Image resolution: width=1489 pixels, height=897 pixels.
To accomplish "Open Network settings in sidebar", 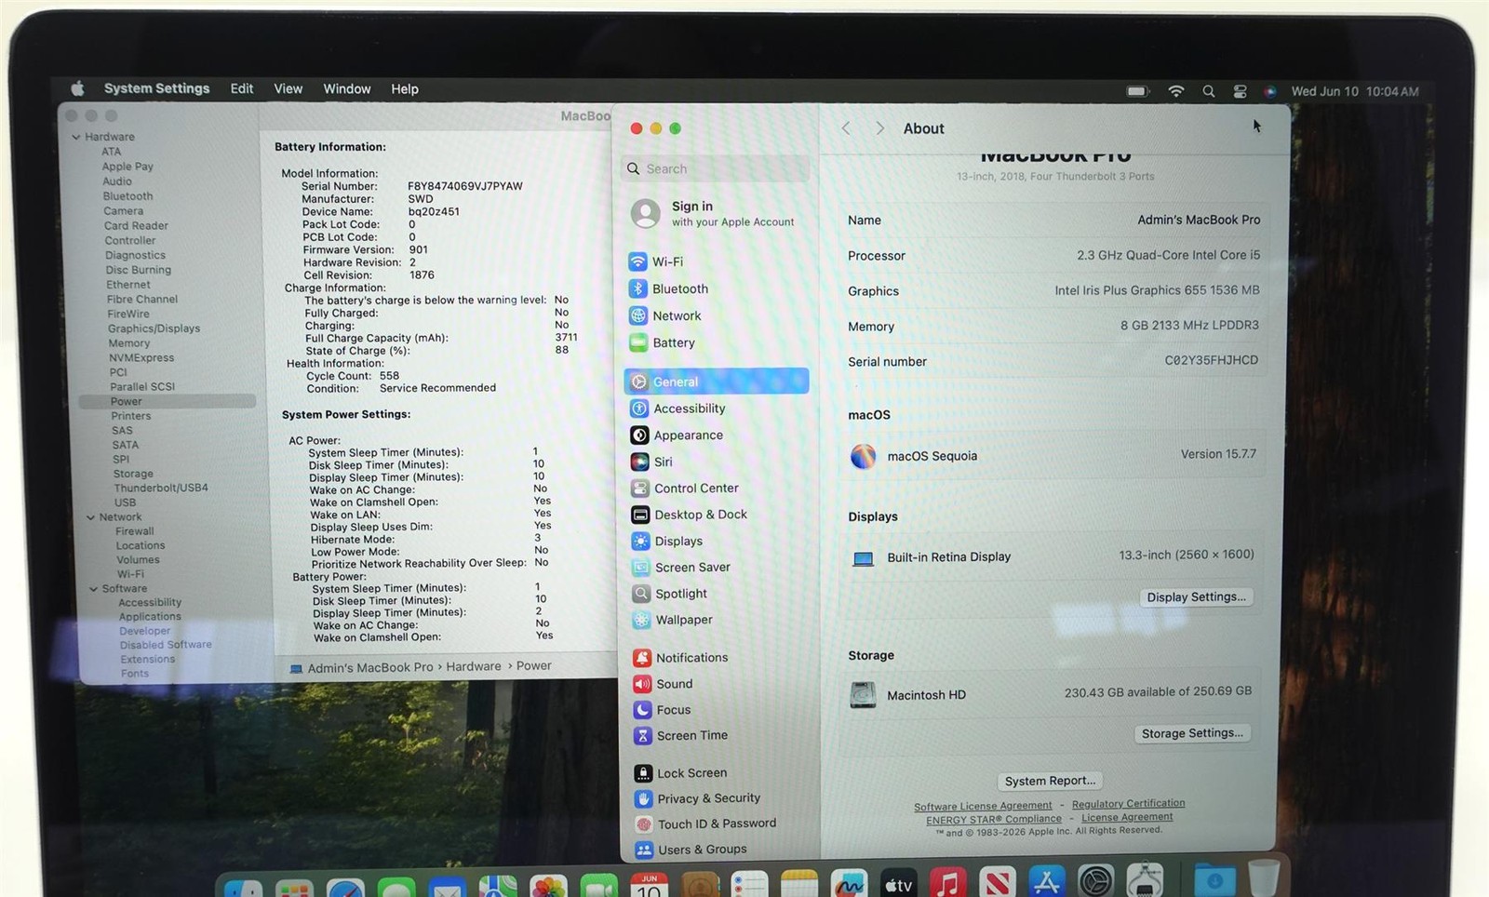I will coord(666,315).
